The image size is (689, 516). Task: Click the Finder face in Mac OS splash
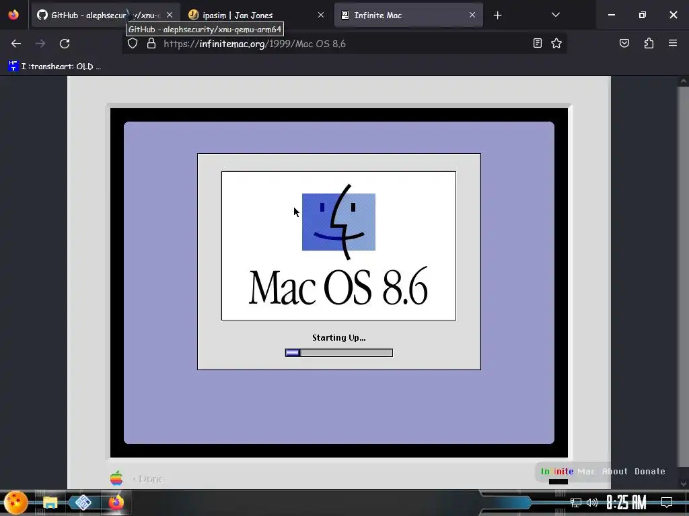[x=338, y=222]
